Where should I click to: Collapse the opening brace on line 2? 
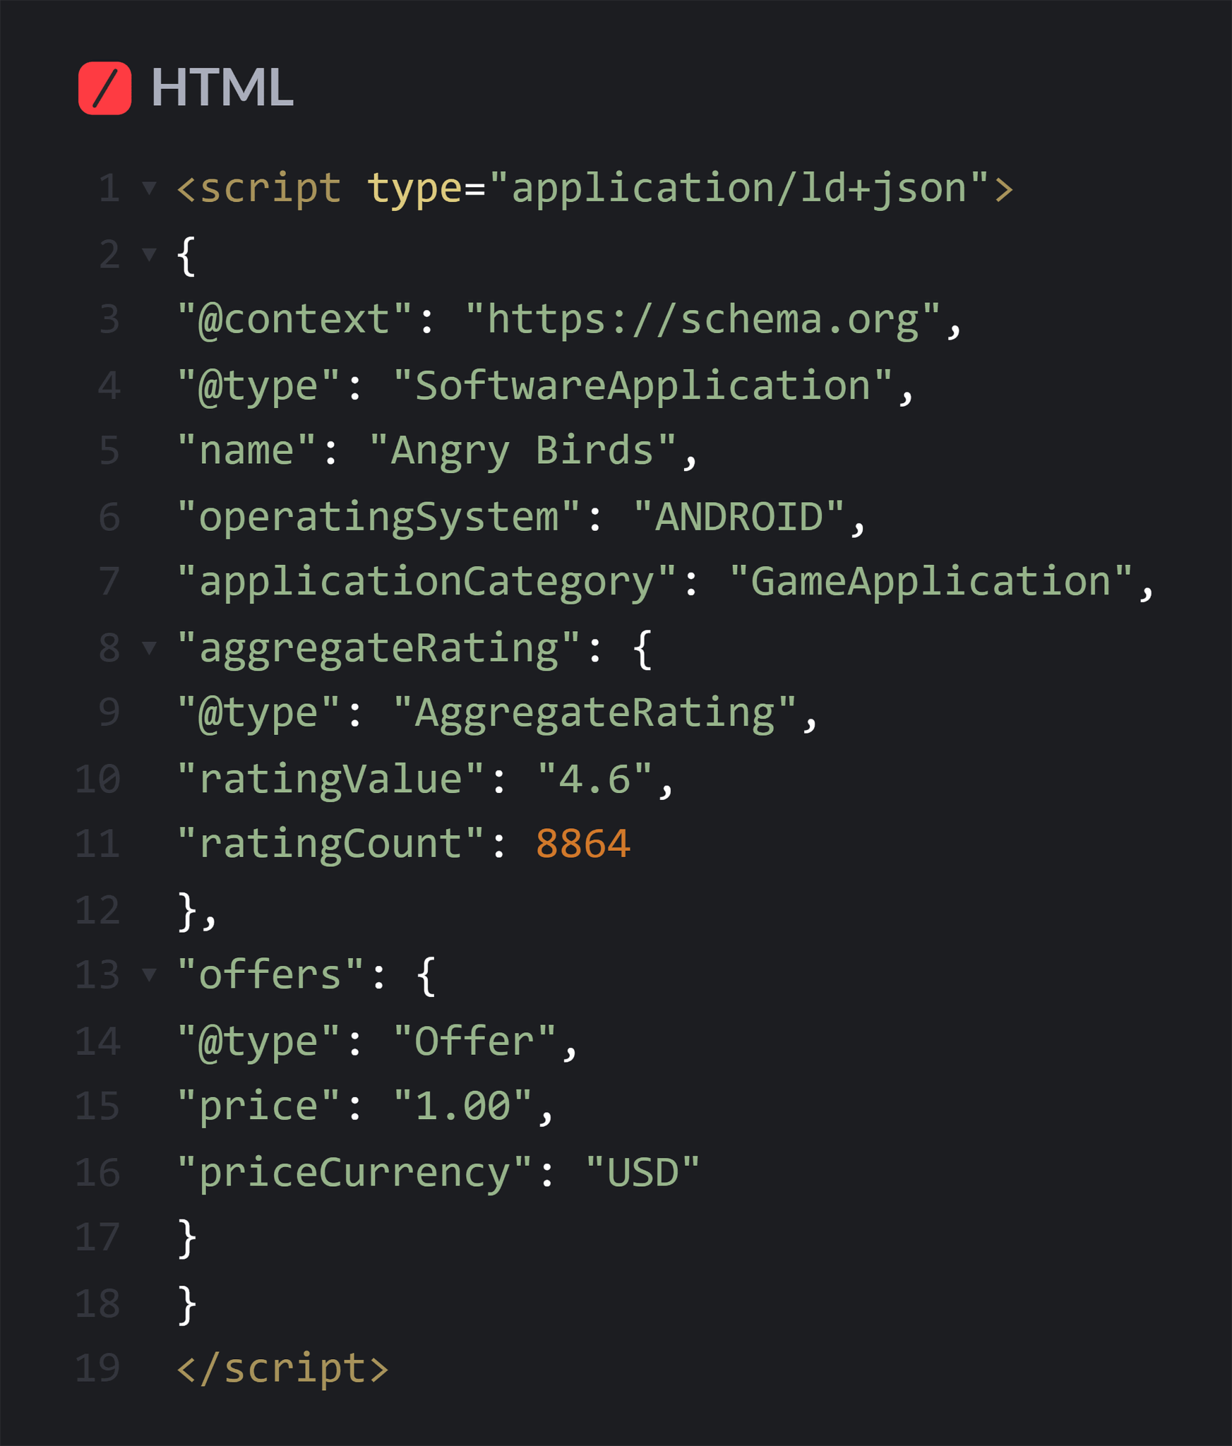149,254
